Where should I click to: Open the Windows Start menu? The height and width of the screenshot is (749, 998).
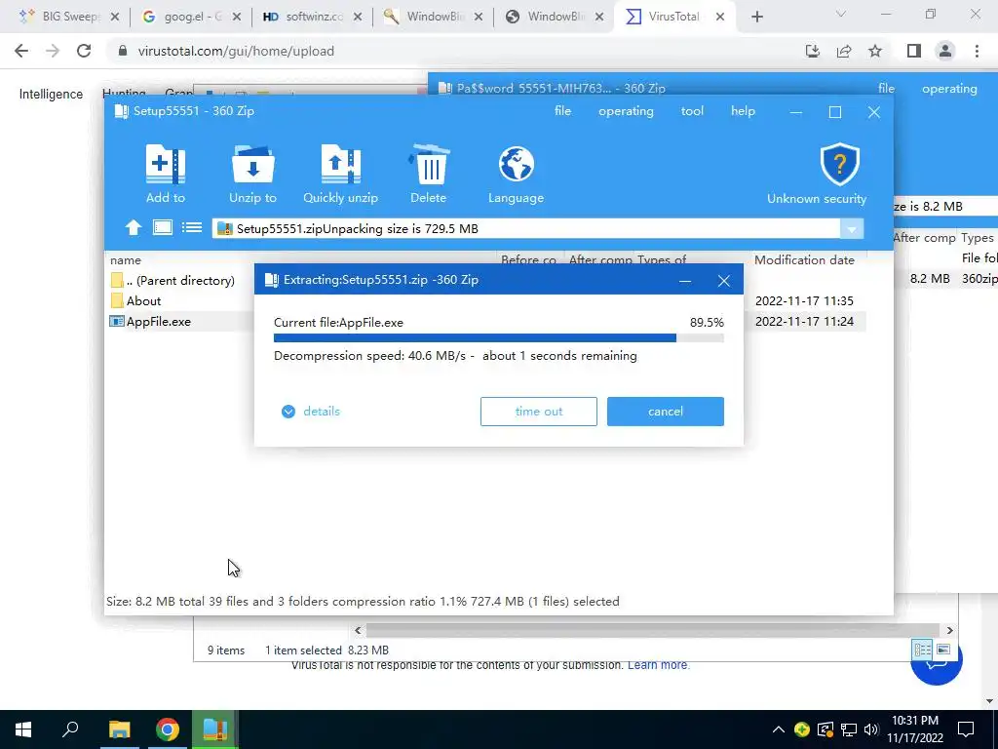23,729
